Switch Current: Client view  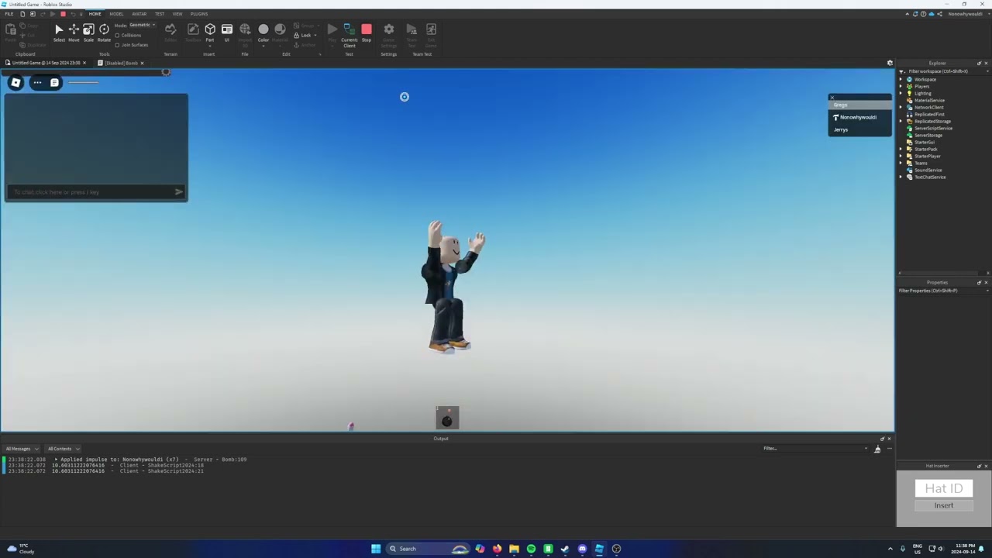(349, 34)
